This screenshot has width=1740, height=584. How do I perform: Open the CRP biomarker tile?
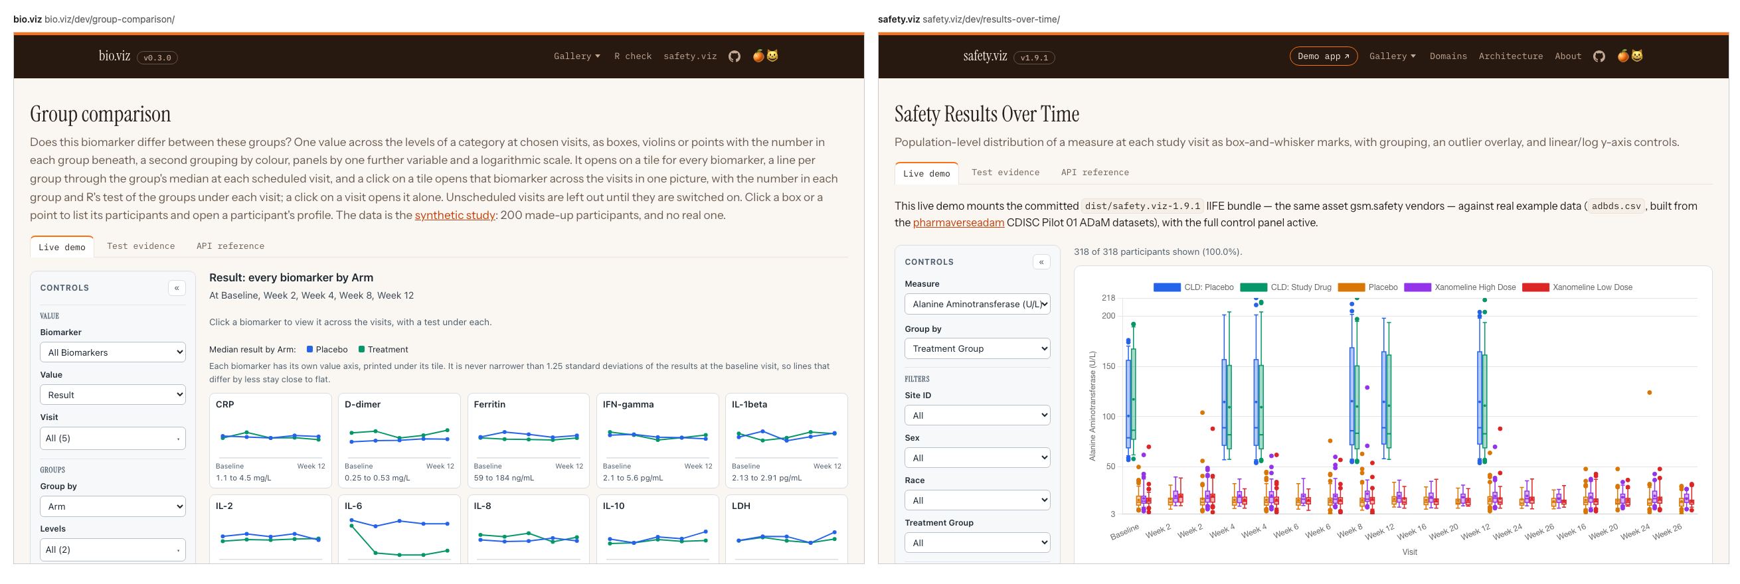click(270, 441)
